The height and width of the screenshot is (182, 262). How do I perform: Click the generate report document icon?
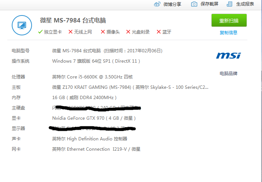(x=229, y=4)
